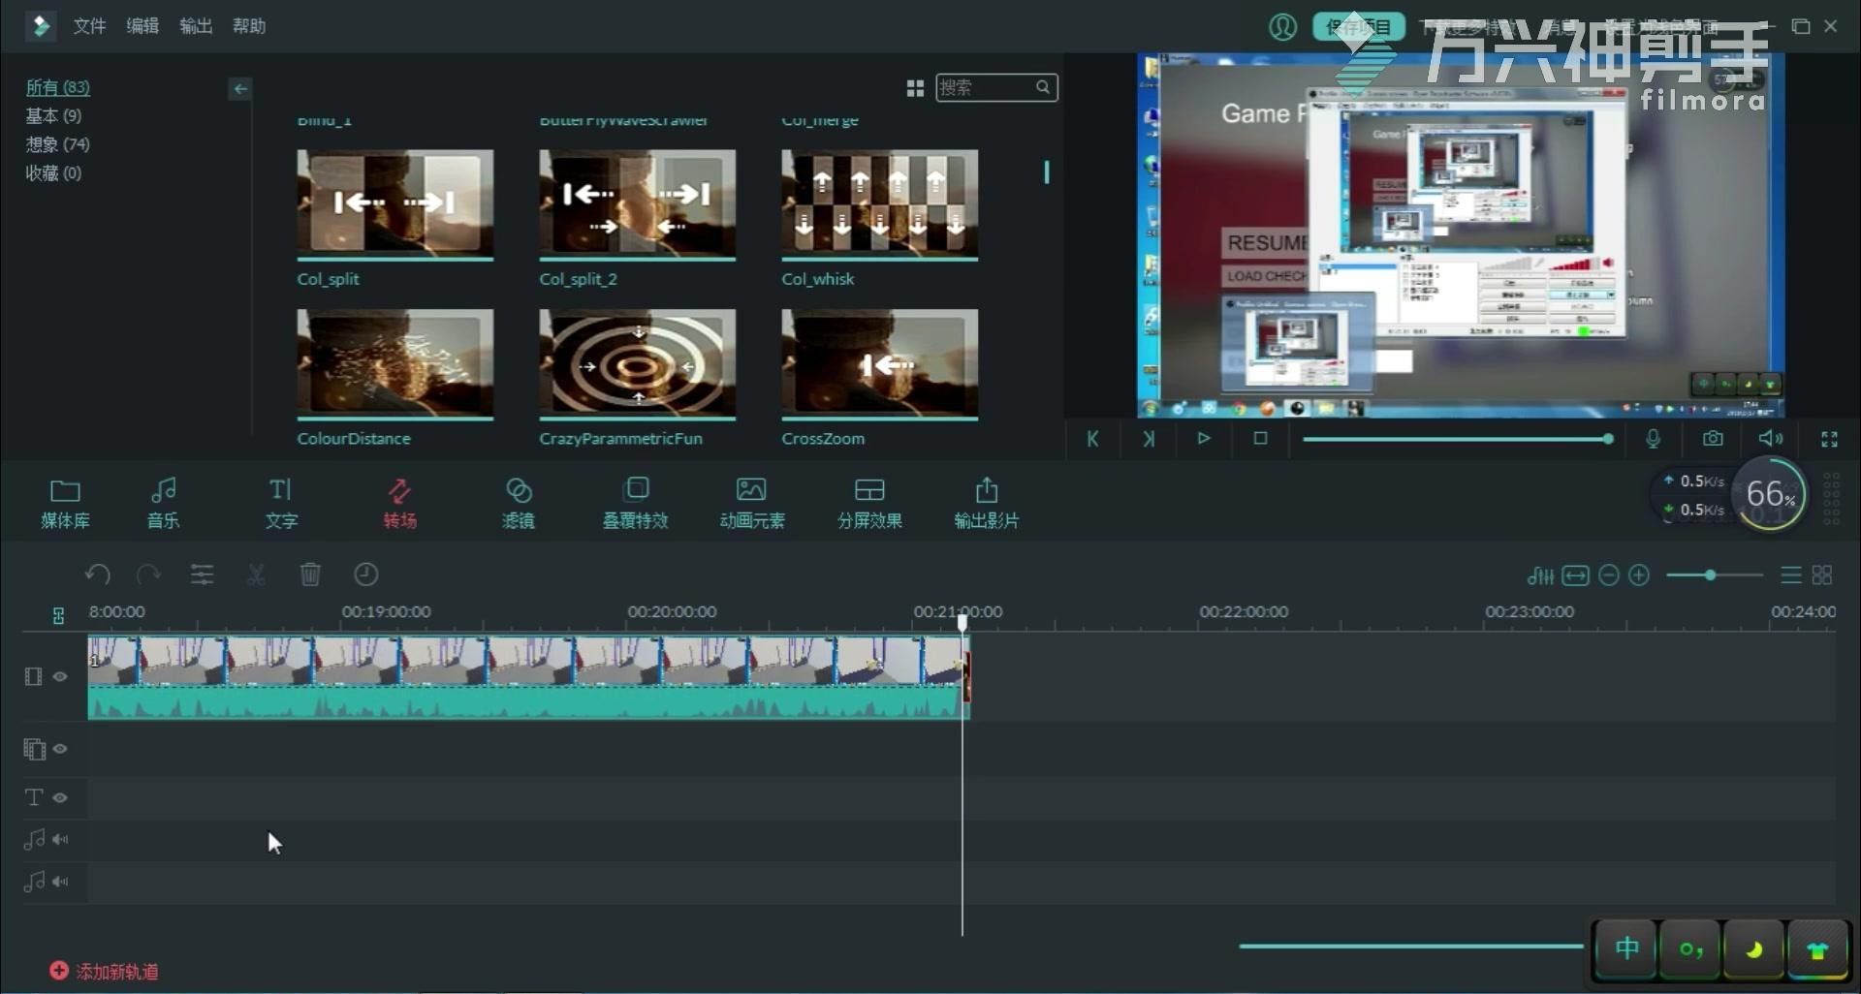Select the 想象 (74) category
This screenshot has height=994, width=1861.
pos(57,144)
